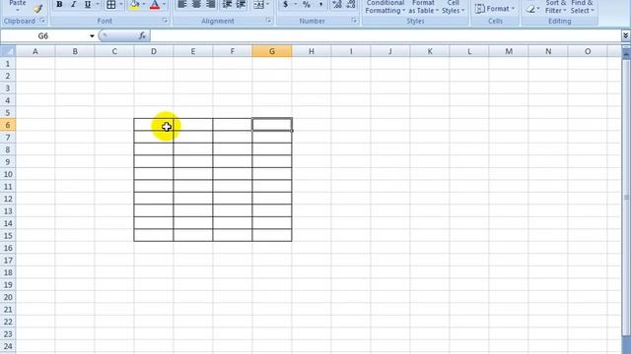Toggle Bold formatting
Screen dimensions: 631x354
tap(59, 4)
